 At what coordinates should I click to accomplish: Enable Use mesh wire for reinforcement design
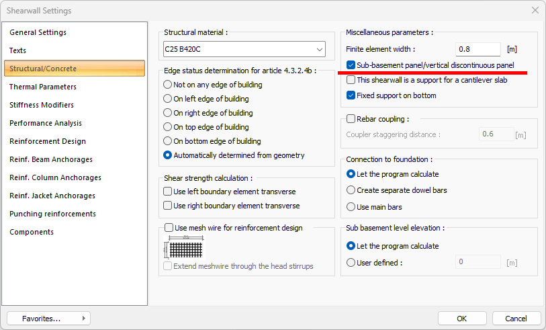coord(169,228)
